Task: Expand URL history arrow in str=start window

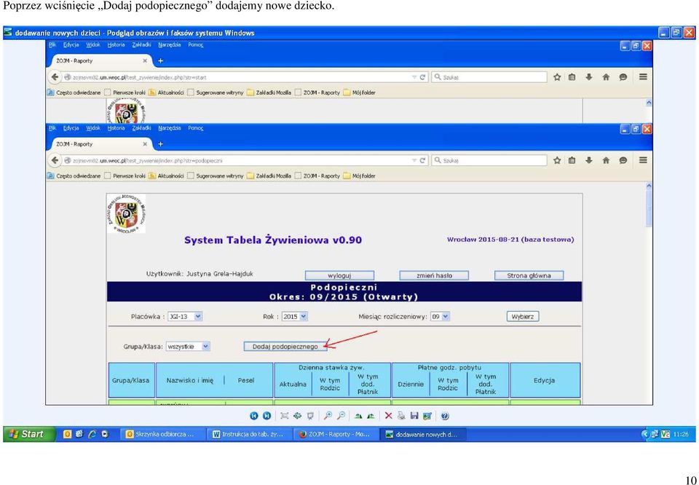Action: (414, 76)
